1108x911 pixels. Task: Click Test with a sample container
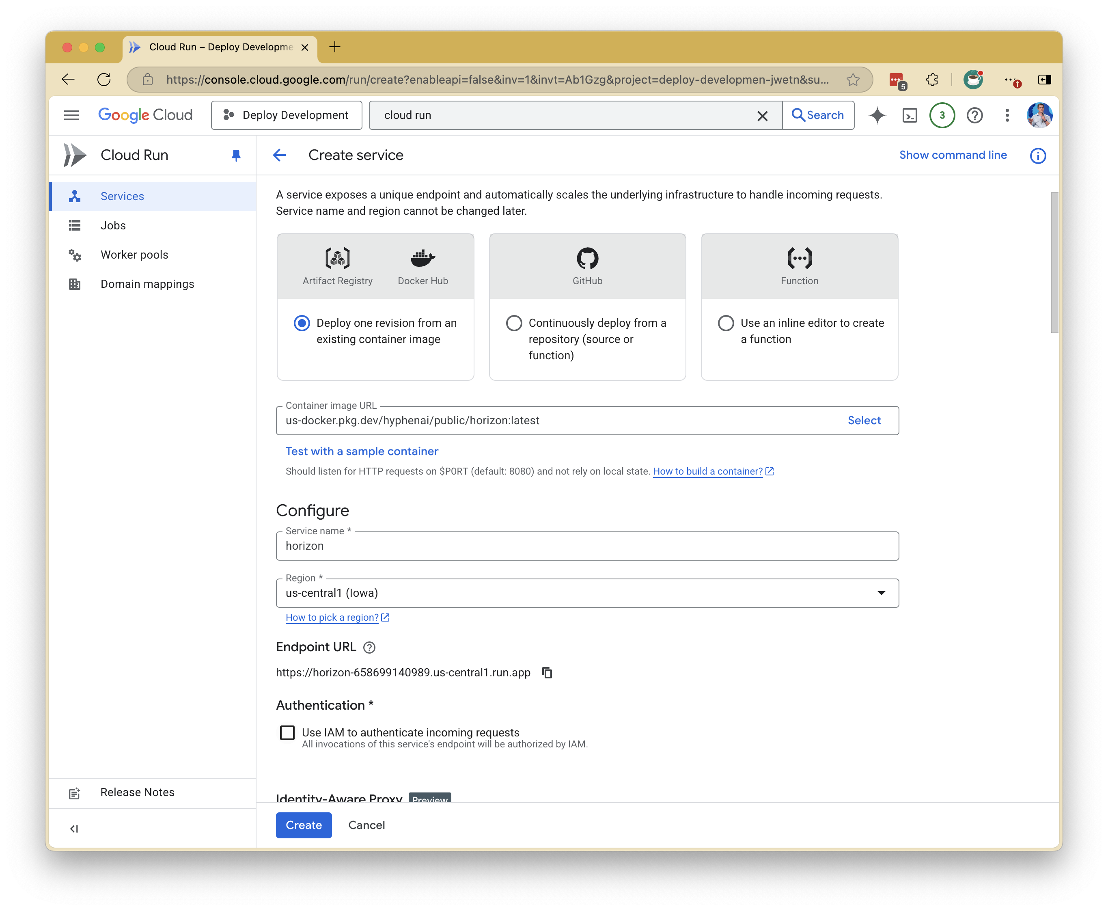point(362,451)
